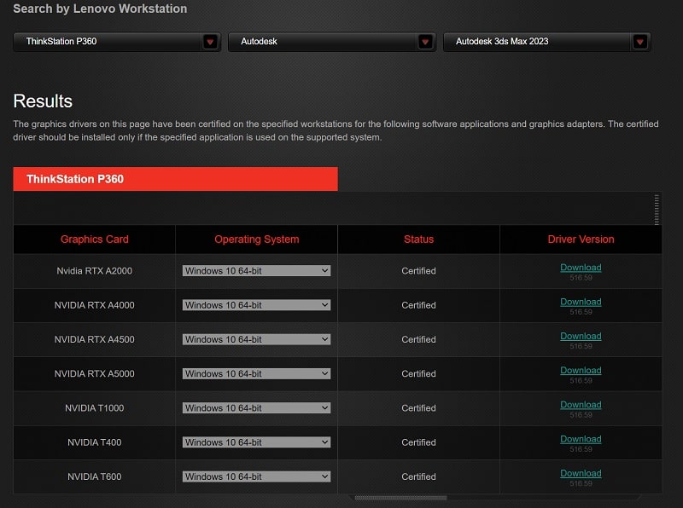
Task: Open OS dropdown for NVIDIA T600
Action: (256, 476)
